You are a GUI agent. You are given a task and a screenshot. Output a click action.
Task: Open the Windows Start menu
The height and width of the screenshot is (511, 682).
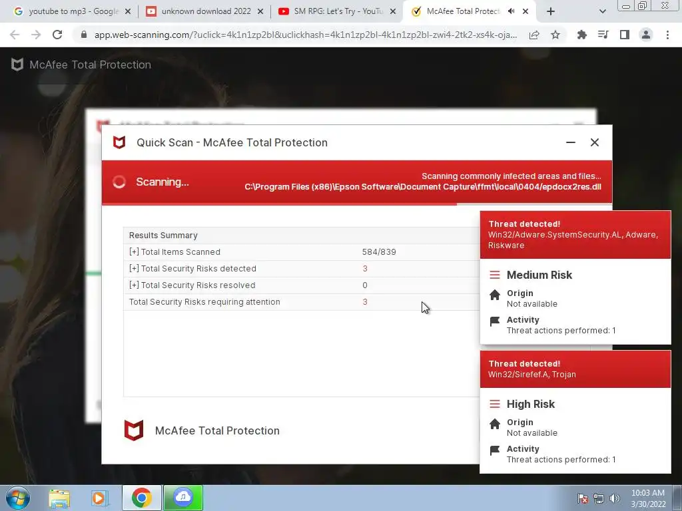[x=18, y=498]
